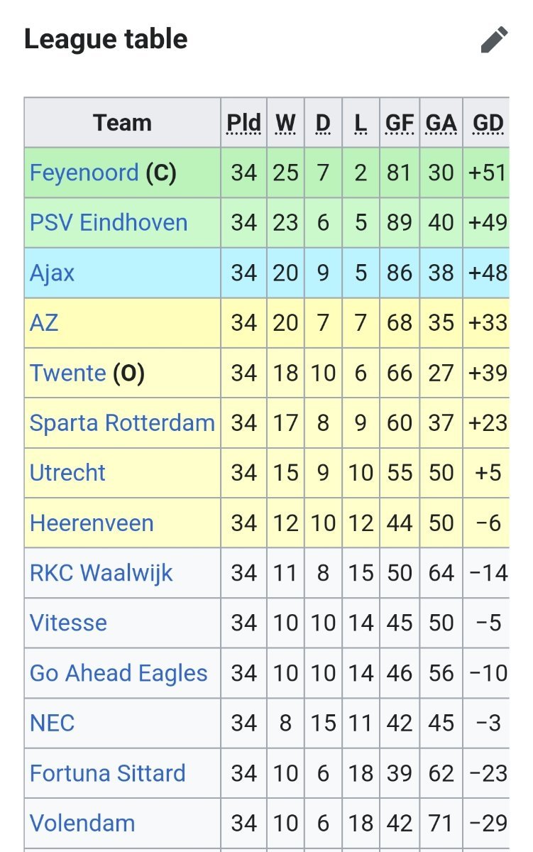Click the GF column header abbreviation
This screenshot has width=533, height=852.
[400, 123]
